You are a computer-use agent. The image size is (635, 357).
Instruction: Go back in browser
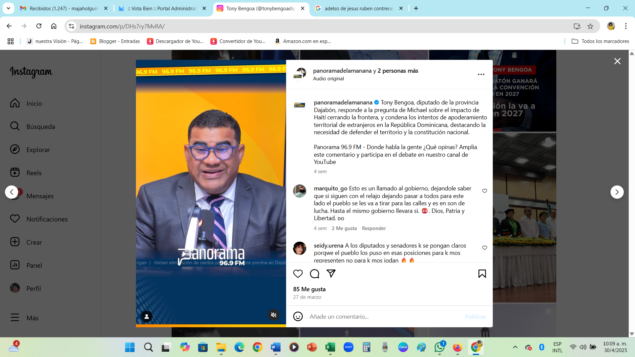(9, 26)
